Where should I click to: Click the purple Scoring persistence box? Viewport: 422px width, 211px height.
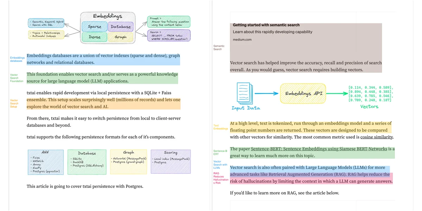click(171, 161)
